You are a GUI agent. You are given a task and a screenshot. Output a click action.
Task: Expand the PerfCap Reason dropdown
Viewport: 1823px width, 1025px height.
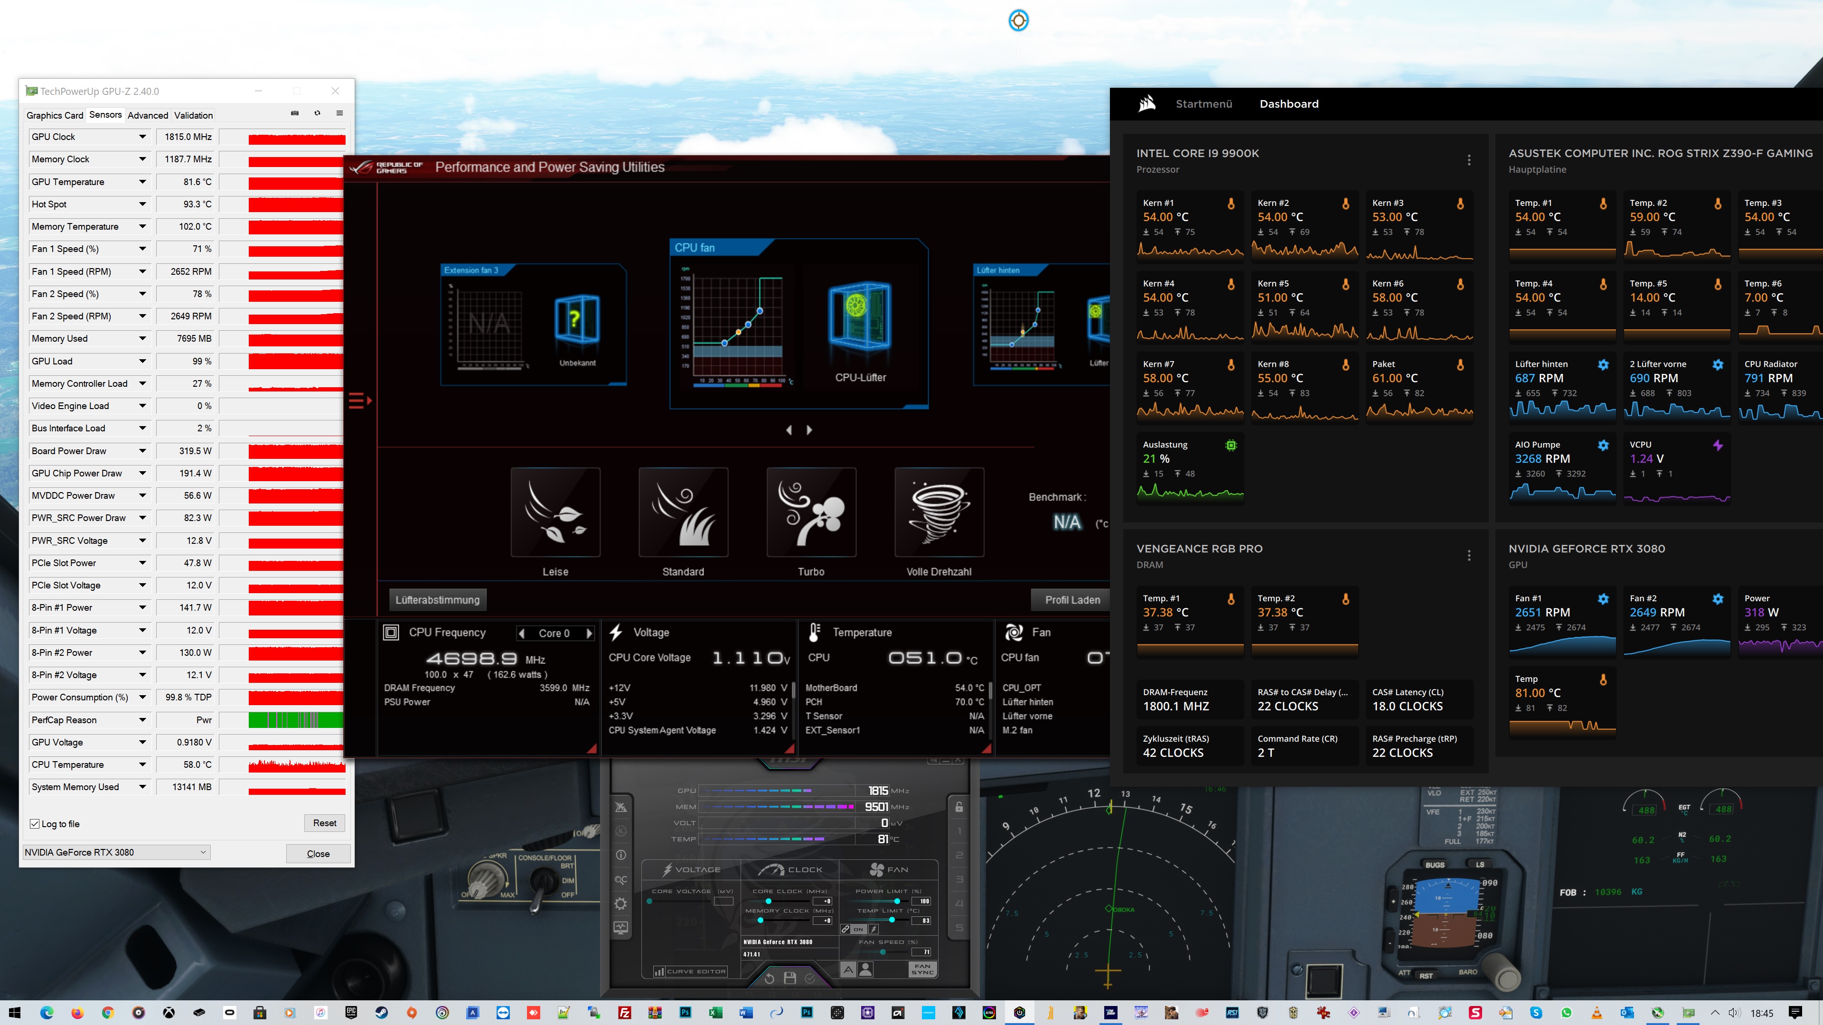pyautogui.click(x=142, y=720)
